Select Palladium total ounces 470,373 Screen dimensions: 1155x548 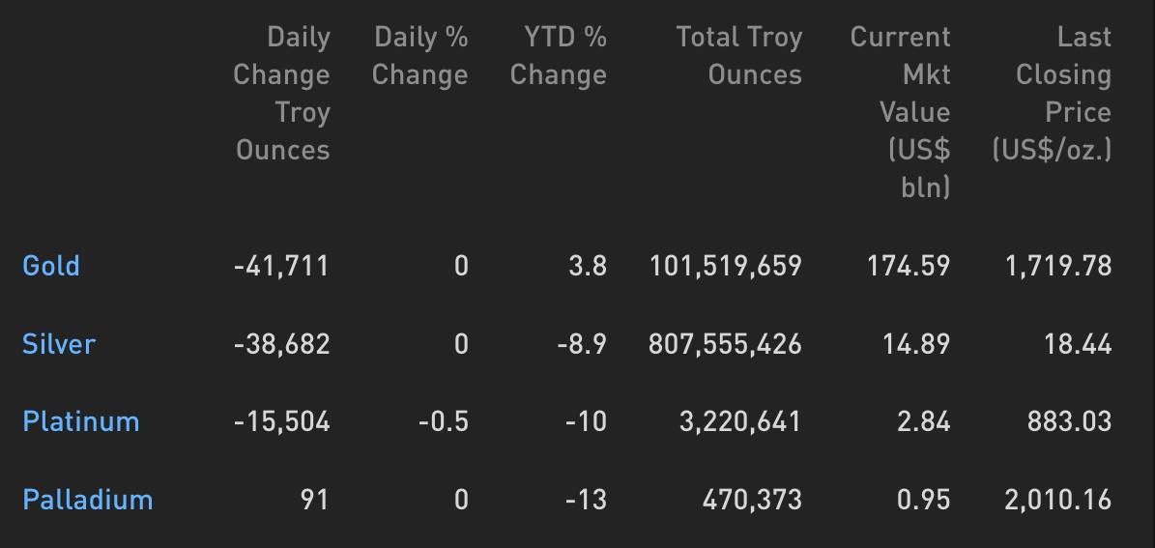(752, 500)
